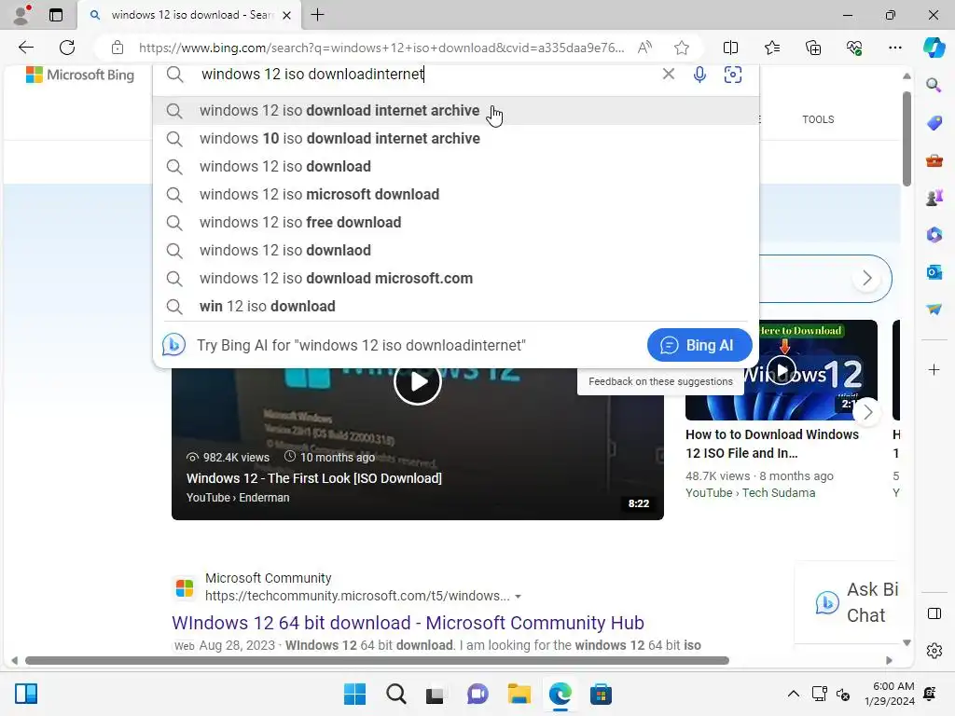Open Read aloud in address bar
This screenshot has width=955, height=716.
tap(644, 48)
